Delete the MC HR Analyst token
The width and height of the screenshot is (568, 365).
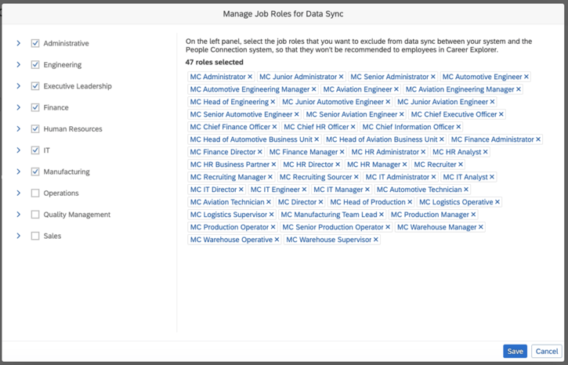[x=486, y=152]
